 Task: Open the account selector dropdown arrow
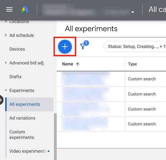point(133,12)
